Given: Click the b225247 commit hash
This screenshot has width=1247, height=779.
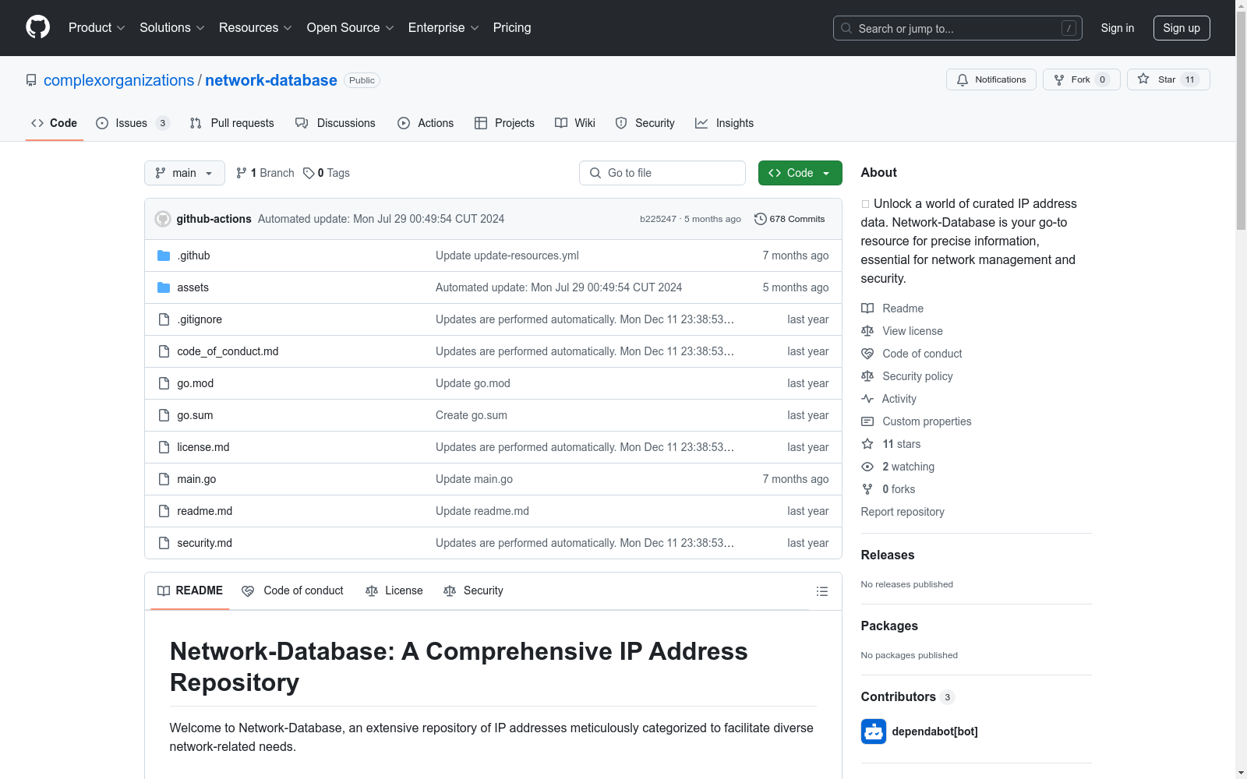Looking at the screenshot, I should 658,219.
